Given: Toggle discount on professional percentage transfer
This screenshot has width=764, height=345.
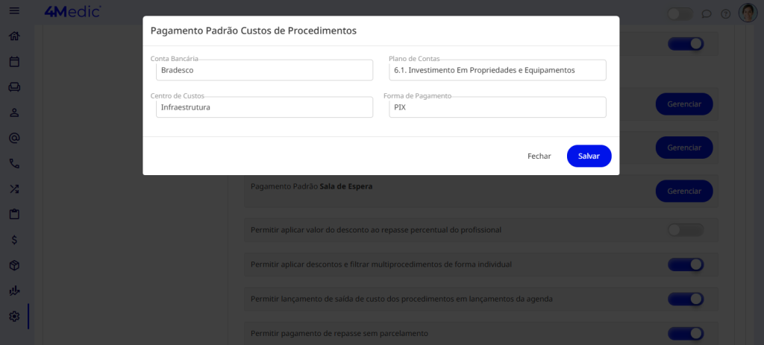Looking at the screenshot, I should pyautogui.click(x=685, y=230).
